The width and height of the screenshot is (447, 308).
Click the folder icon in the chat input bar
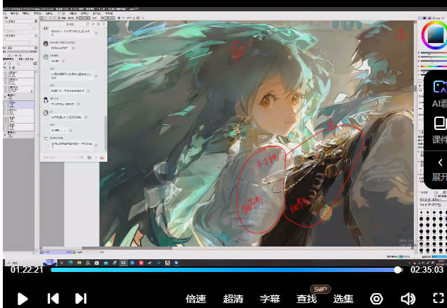(90, 158)
